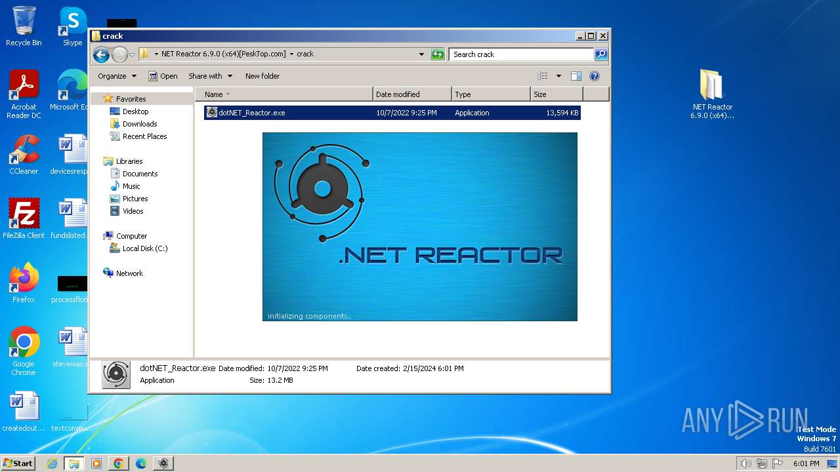Select Favorites in the navigation pane

tap(131, 99)
